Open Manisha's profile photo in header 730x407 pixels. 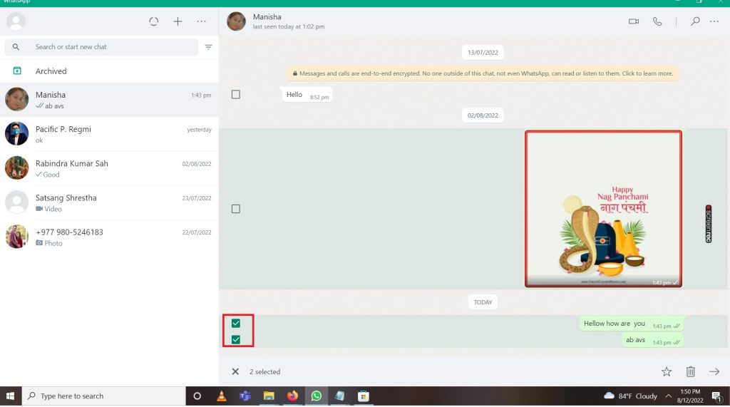tap(236, 21)
